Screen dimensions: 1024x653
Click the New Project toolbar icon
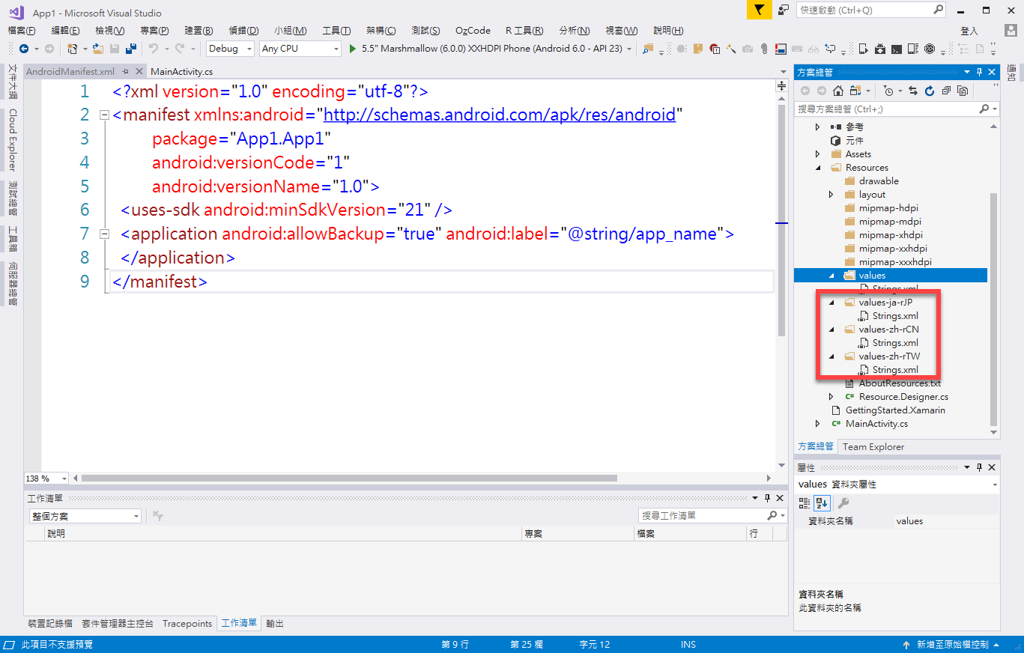[x=73, y=49]
